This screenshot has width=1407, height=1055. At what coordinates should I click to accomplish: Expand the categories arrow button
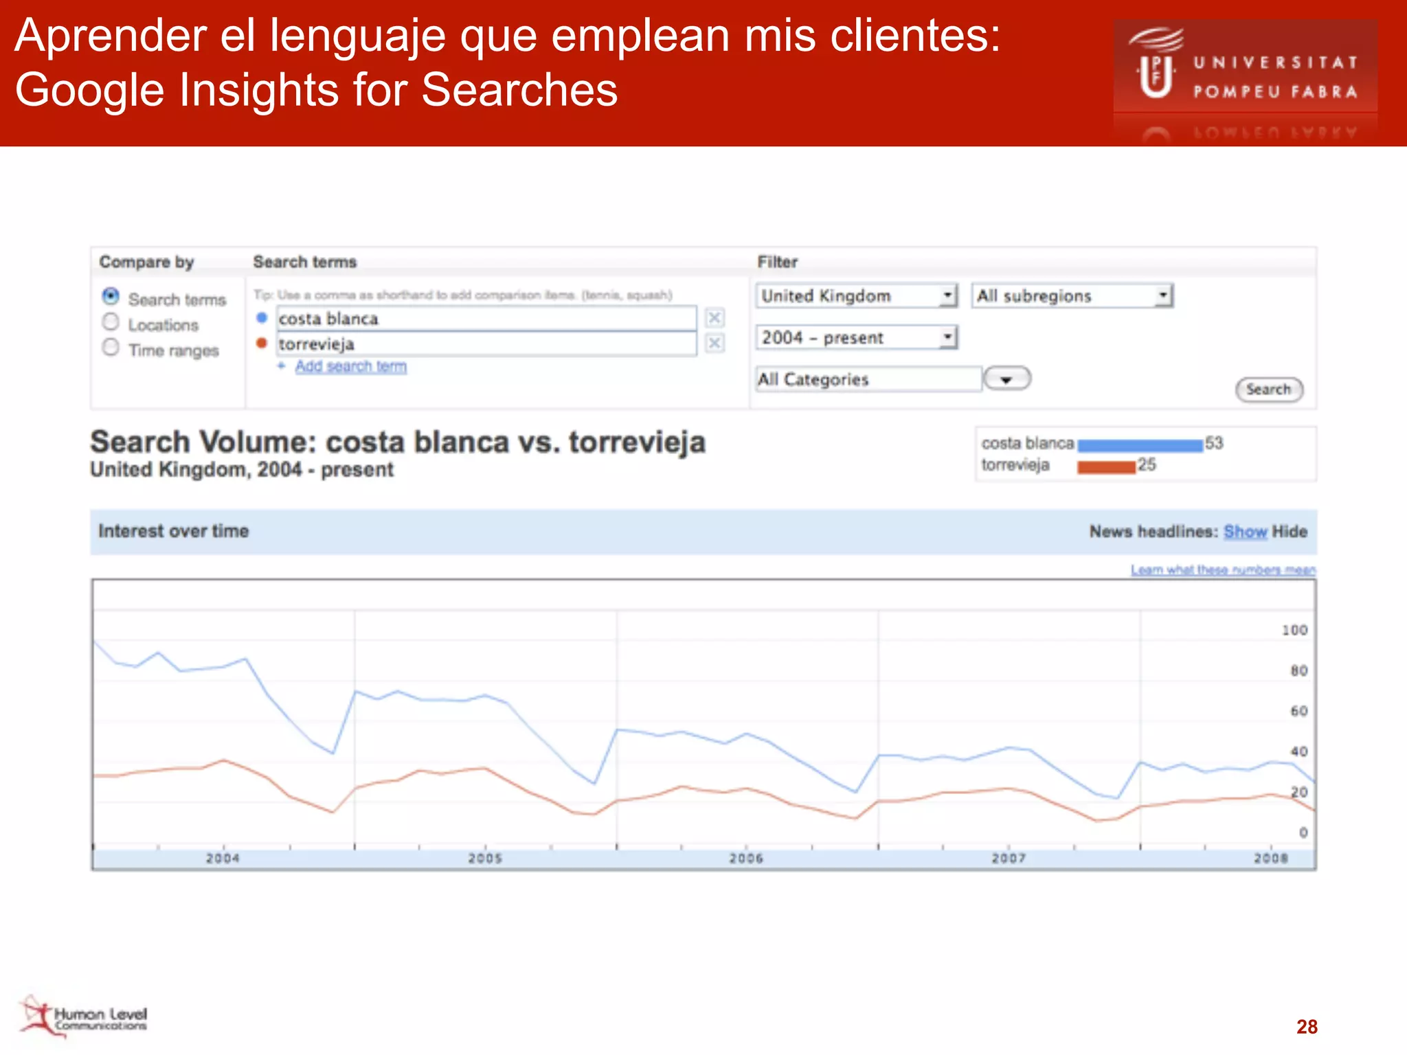(x=1007, y=378)
